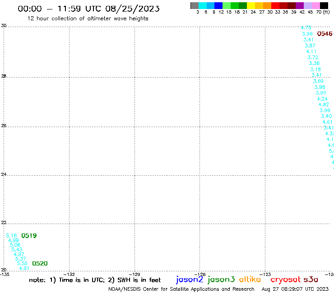Click the "jason3" satellite legend label
Viewport: 334px width, 293px height.
[221, 279]
